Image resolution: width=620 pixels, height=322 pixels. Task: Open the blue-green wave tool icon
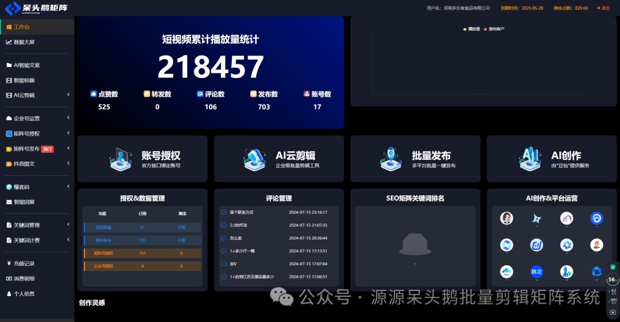coord(506,272)
